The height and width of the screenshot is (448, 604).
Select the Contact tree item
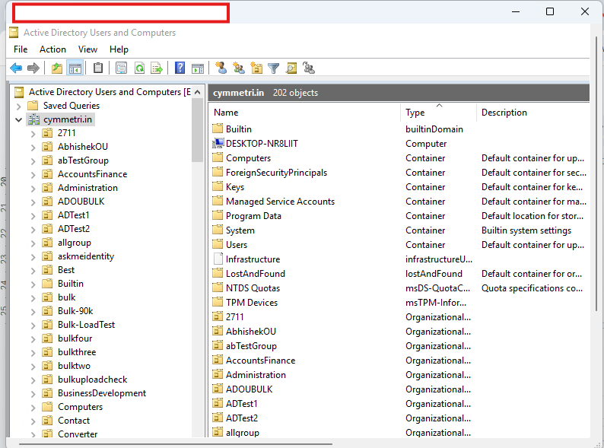pos(74,421)
